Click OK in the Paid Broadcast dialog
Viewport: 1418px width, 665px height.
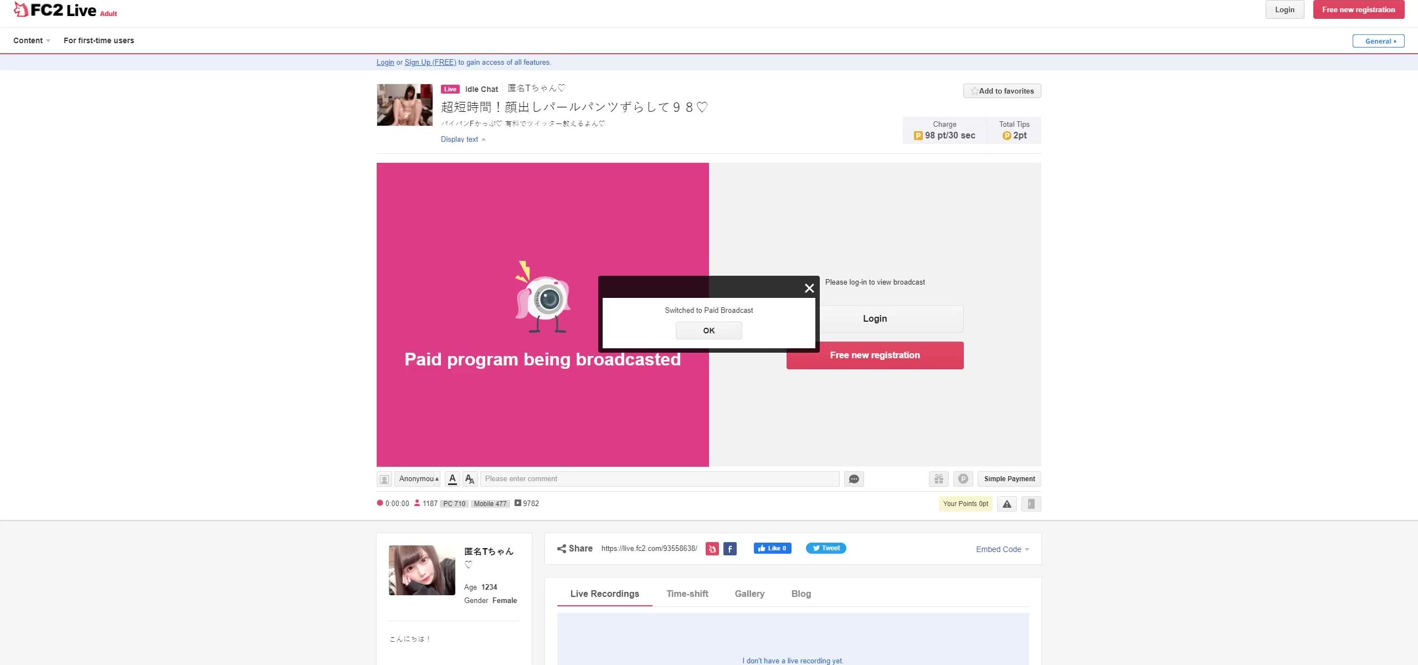click(x=709, y=331)
